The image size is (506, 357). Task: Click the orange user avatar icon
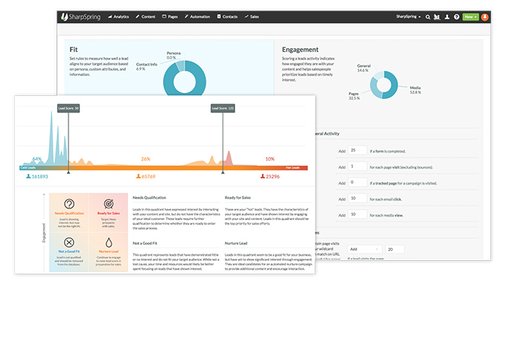point(485,16)
